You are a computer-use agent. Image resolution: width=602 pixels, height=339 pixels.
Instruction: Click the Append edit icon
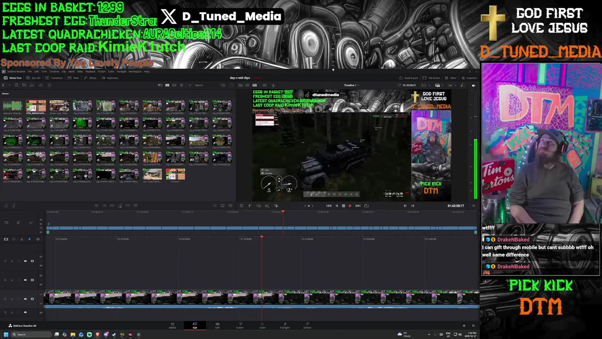(104, 205)
